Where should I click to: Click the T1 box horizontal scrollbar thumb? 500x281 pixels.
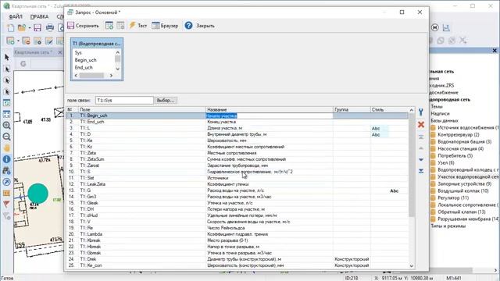pos(91,76)
